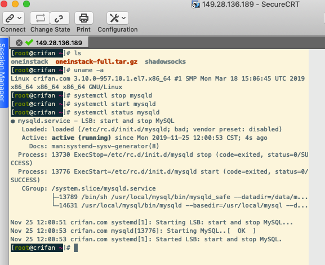This screenshot has height=265, width=325.
Task: Click the 'Starting LSB: start and stop MySQL...' line
Action: click(152, 223)
